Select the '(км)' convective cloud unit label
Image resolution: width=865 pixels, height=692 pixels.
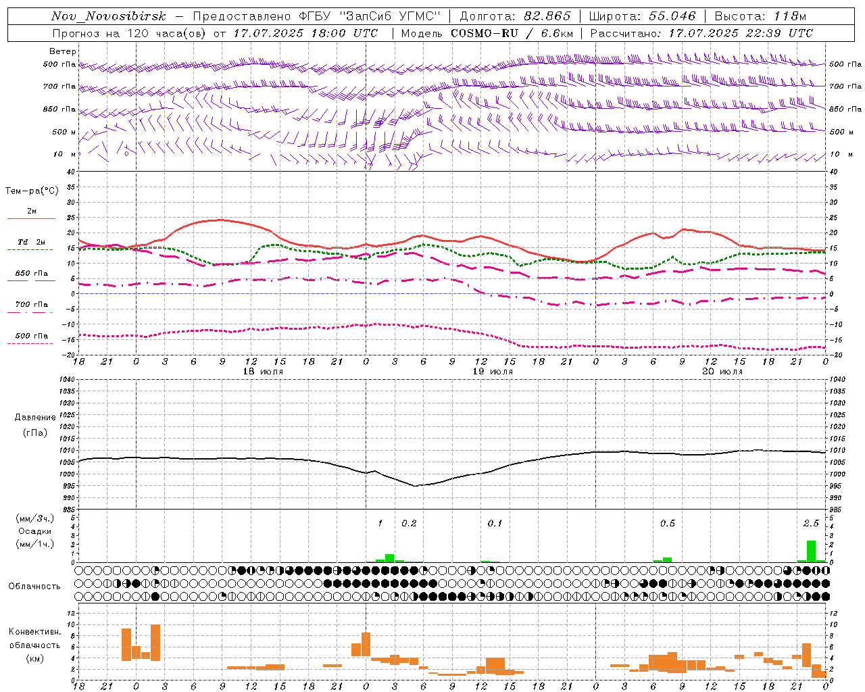[x=34, y=658]
